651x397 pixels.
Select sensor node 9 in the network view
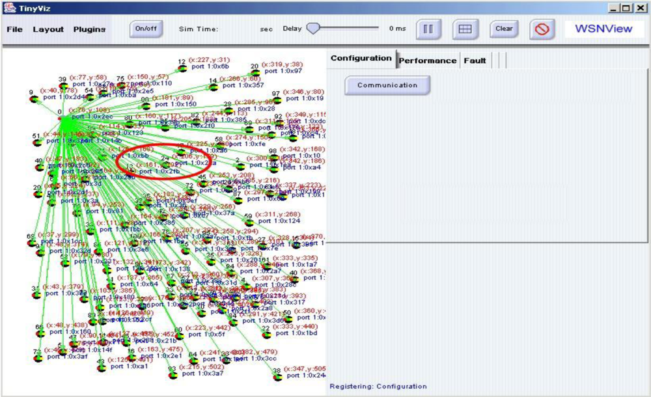[x=34, y=99]
